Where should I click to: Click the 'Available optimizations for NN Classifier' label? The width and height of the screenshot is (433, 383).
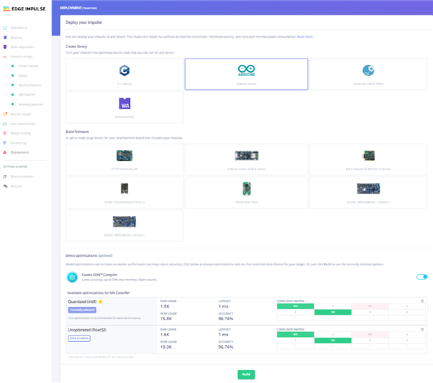pyautogui.click(x=98, y=293)
